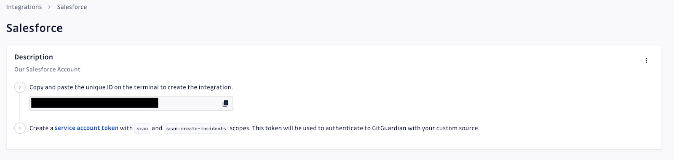
Task: Expand the service account token step chevron
Action: (x=20, y=128)
